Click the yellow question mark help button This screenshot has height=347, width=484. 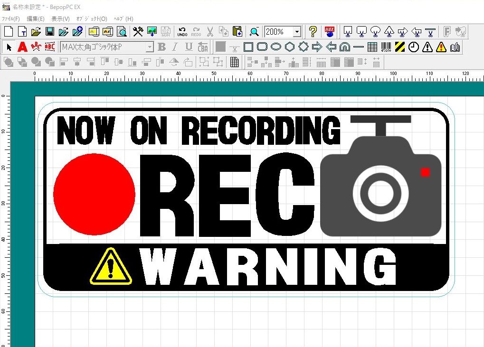click(313, 32)
